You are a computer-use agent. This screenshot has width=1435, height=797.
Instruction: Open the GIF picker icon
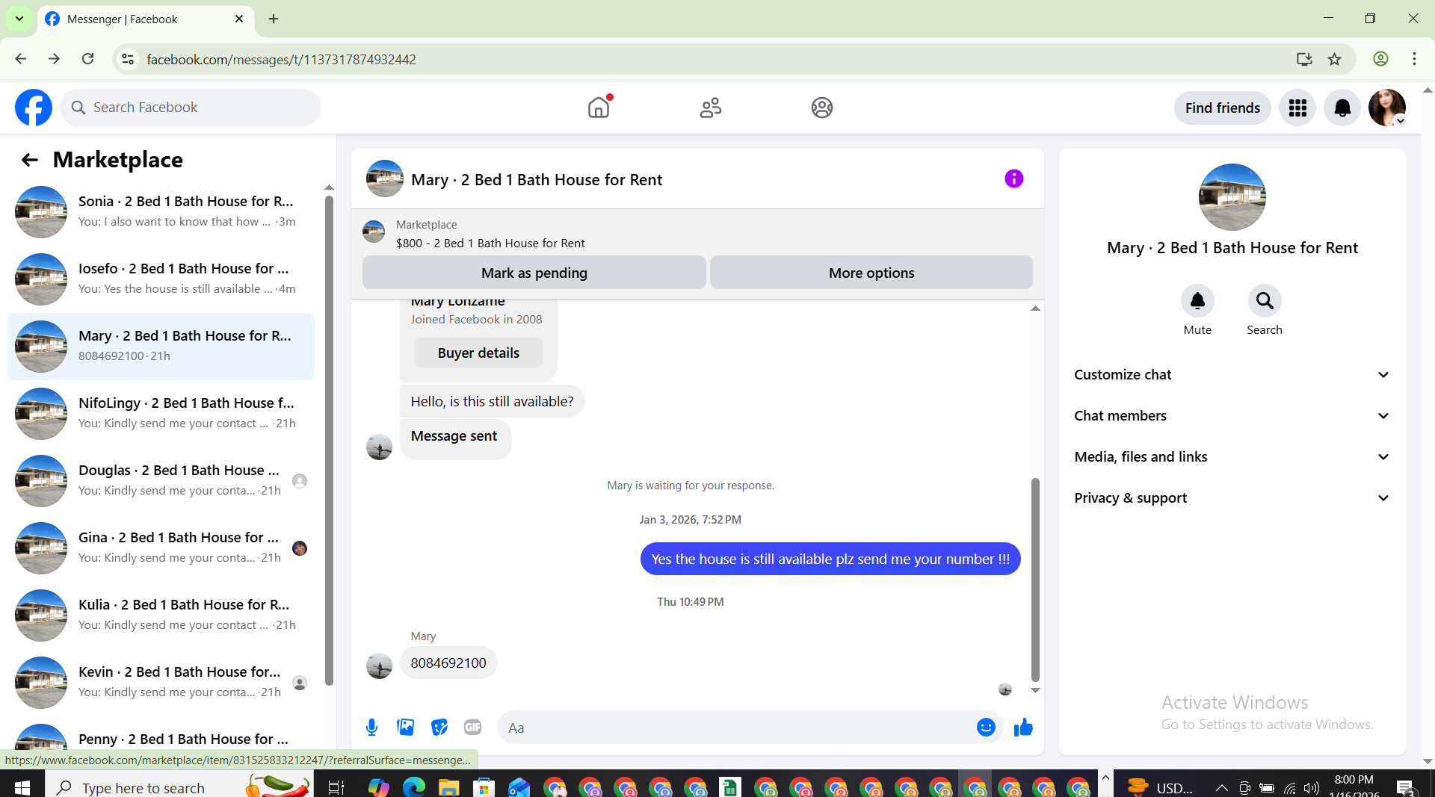(472, 728)
